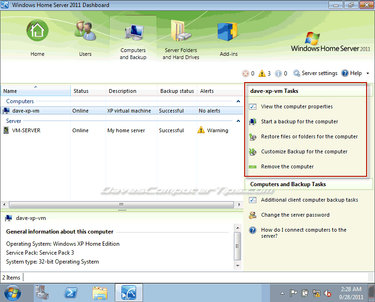375x302 pixels.
Task: Collapse the Server group
Action: [238, 121]
